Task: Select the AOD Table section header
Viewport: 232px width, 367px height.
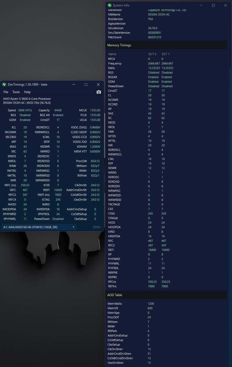Action: (166, 295)
